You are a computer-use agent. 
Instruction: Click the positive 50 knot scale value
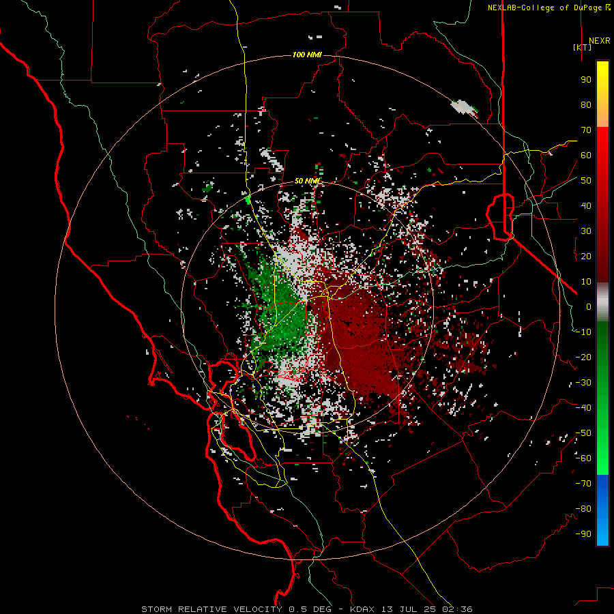(586, 181)
